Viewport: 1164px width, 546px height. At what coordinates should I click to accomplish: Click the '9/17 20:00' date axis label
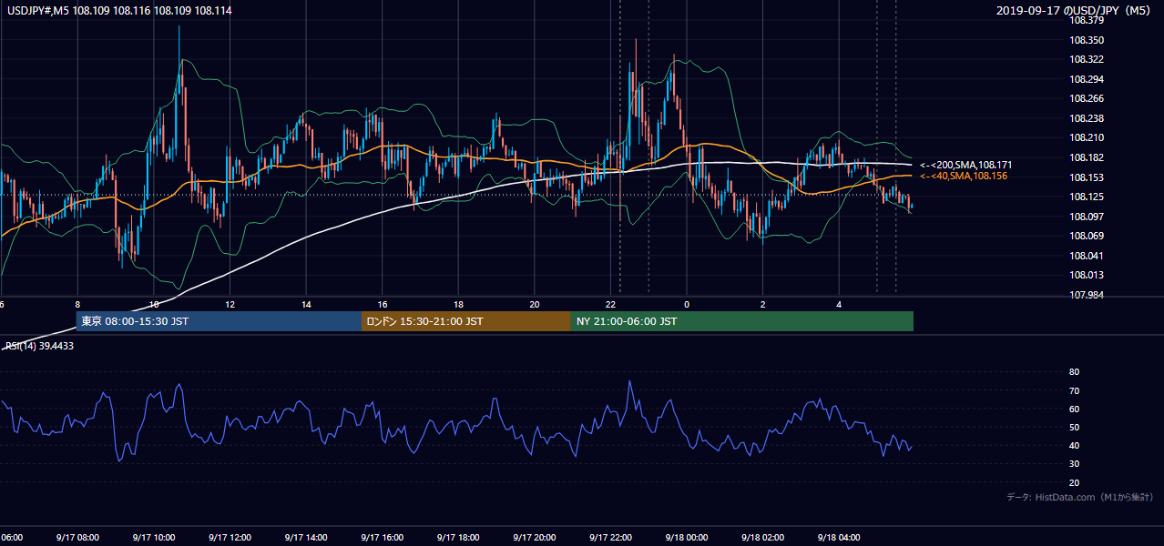click(534, 537)
